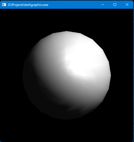Click the black background below the sphere
The width and height of the screenshot is (134, 142).
click(x=67, y=130)
